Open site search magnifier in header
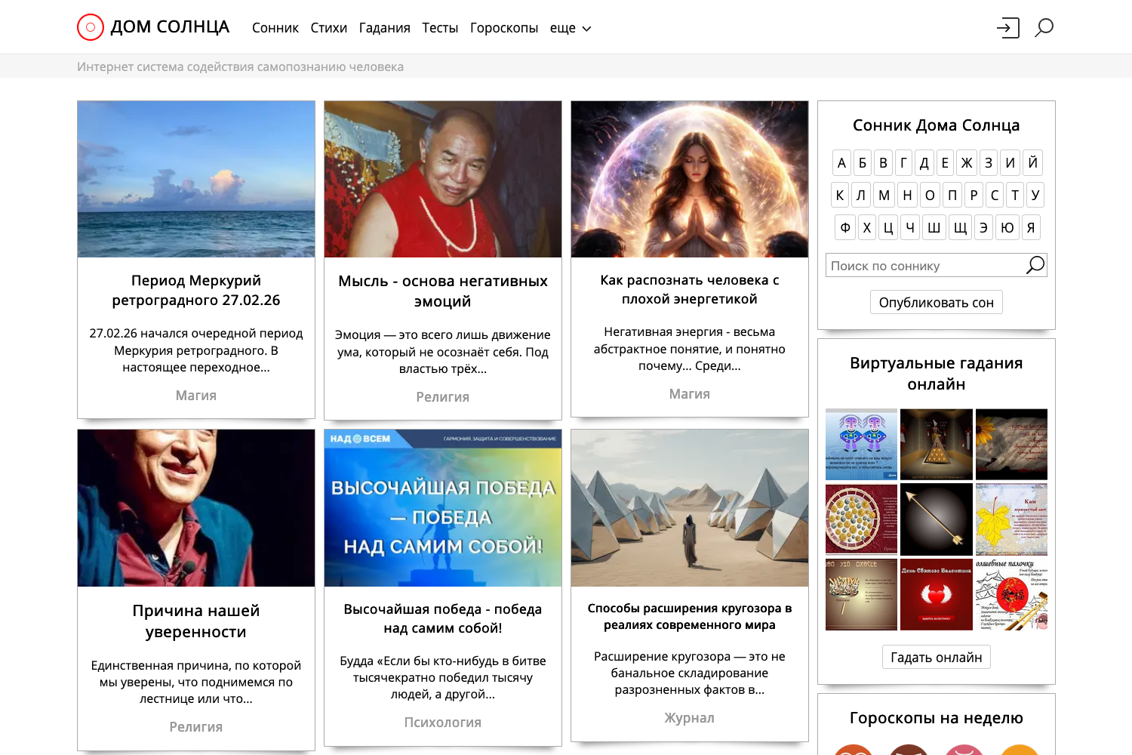Screen dimensions: 1132x755 click(1044, 28)
